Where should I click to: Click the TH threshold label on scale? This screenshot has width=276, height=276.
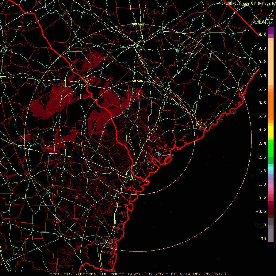[x=263, y=239]
